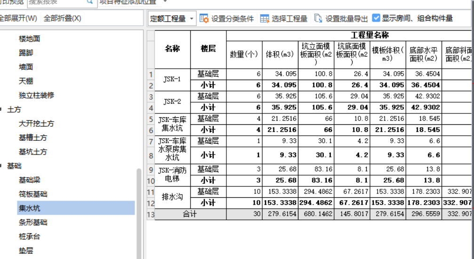Click 小计 in the 排水沟 group
Viewport: 474px width, 259px height.
tap(208, 202)
